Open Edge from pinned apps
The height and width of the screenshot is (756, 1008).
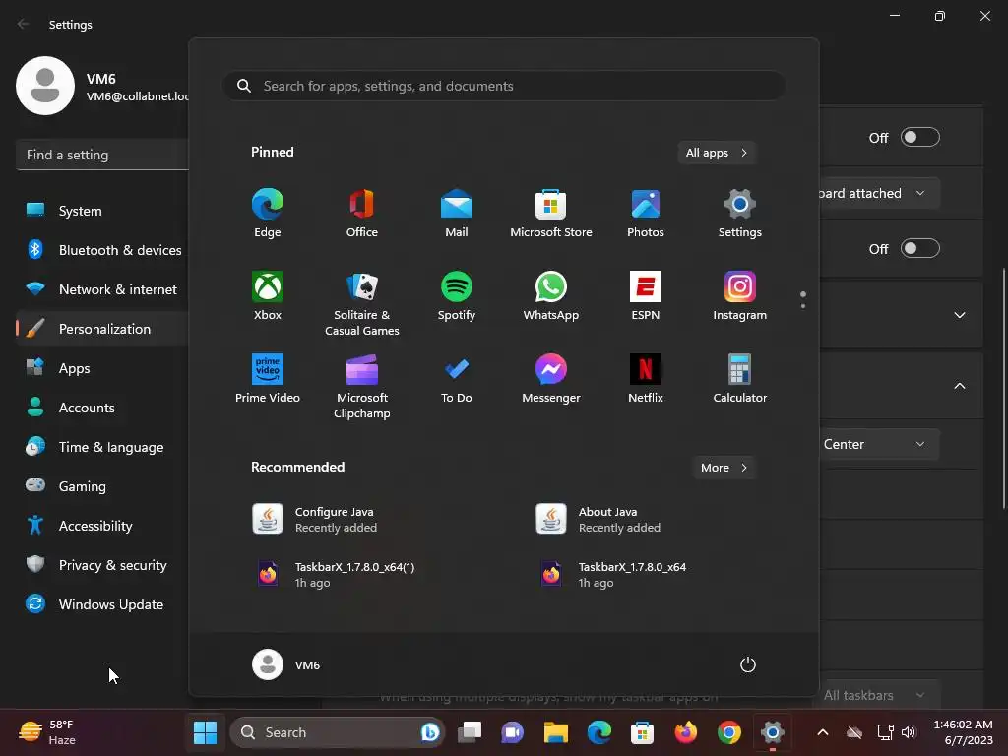(268, 214)
